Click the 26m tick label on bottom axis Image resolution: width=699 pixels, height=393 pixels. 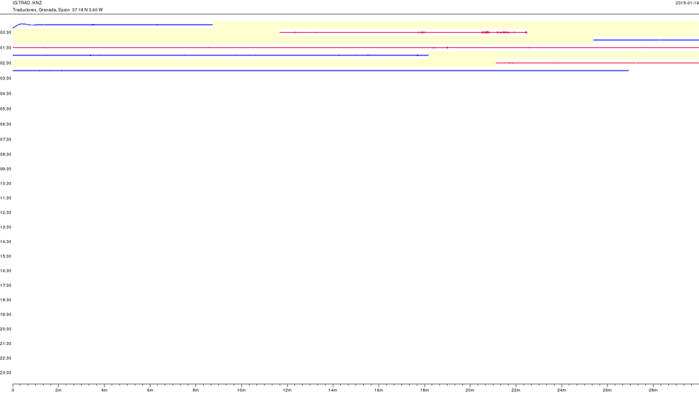coord(607,390)
